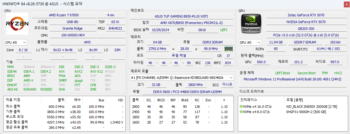Click the ECC value field next to 2800 MHz
The height and width of the screenshot is (134, 350).
coord(227,85)
